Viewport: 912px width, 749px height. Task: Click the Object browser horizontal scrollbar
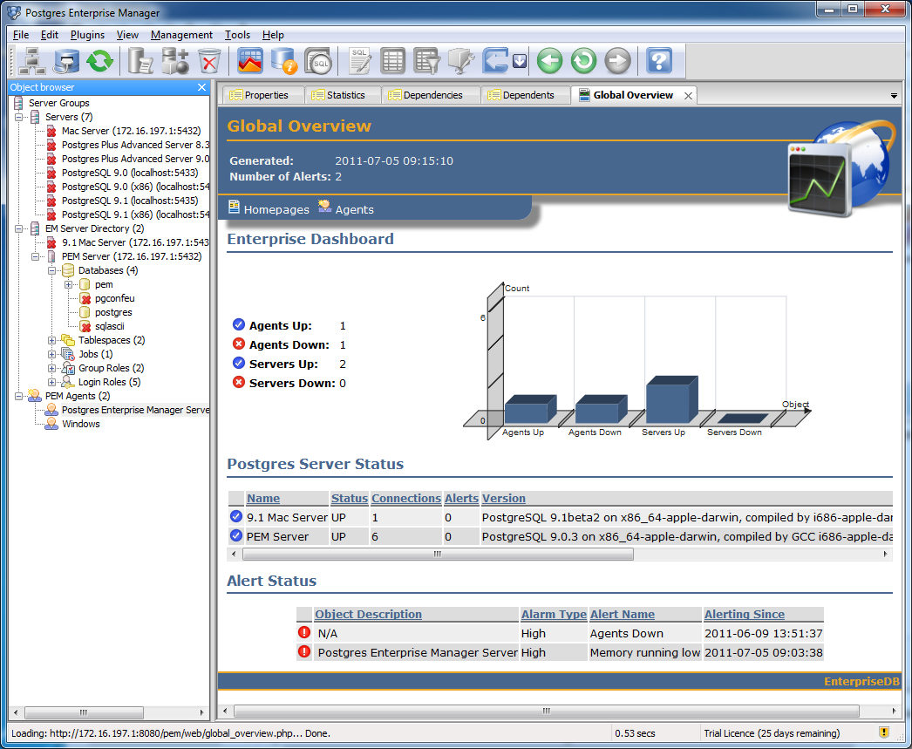[84, 712]
